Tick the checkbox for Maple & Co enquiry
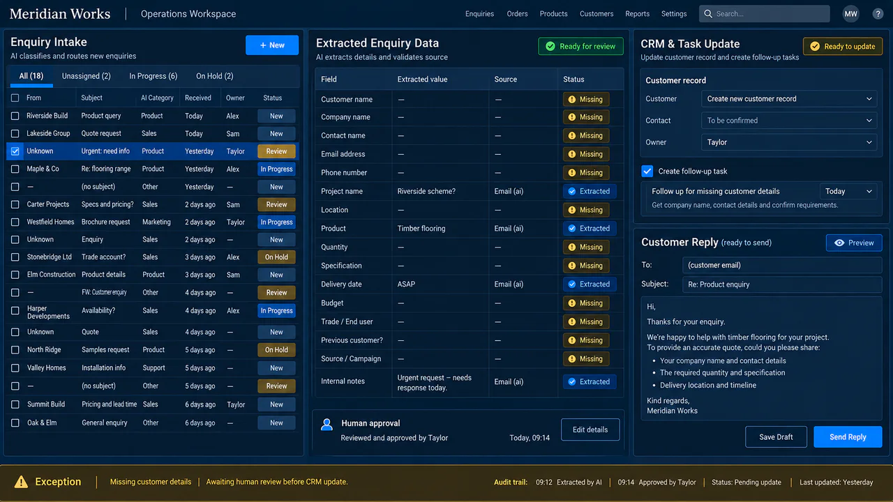Screen dimensions: 893x502 pyautogui.click(x=15, y=169)
